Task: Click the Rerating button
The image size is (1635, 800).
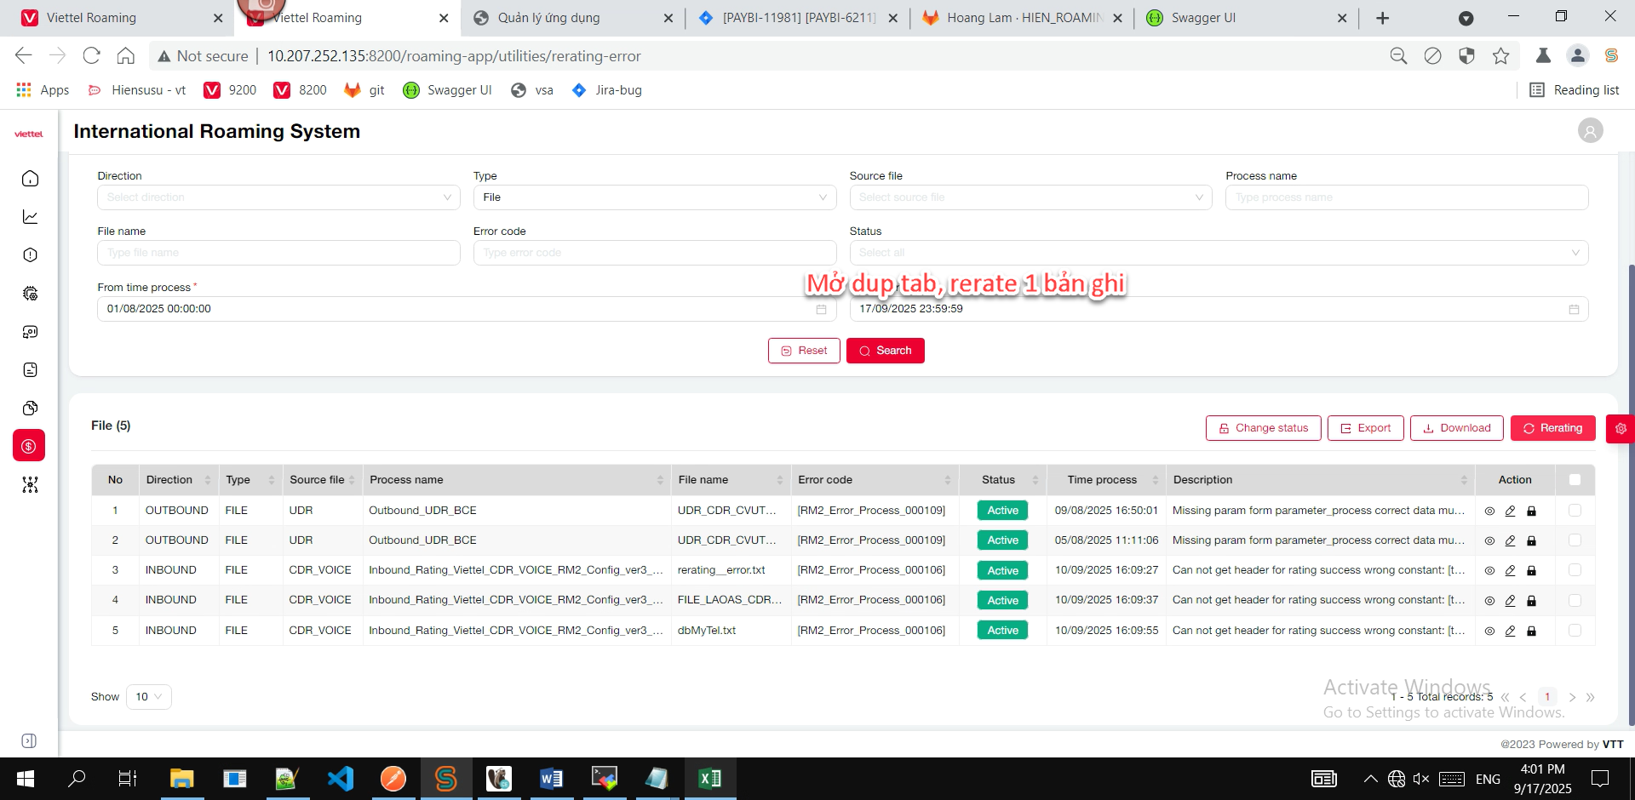Action: click(1552, 428)
